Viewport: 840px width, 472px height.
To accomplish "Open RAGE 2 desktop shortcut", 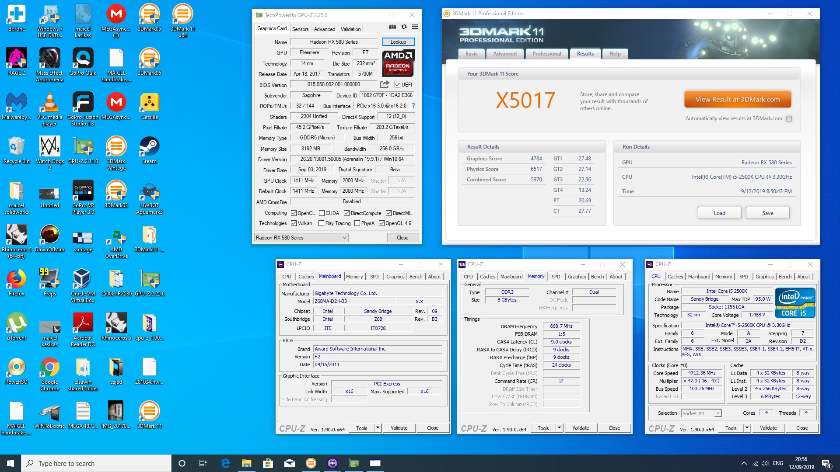I will pyautogui.click(x=16, y=62).
